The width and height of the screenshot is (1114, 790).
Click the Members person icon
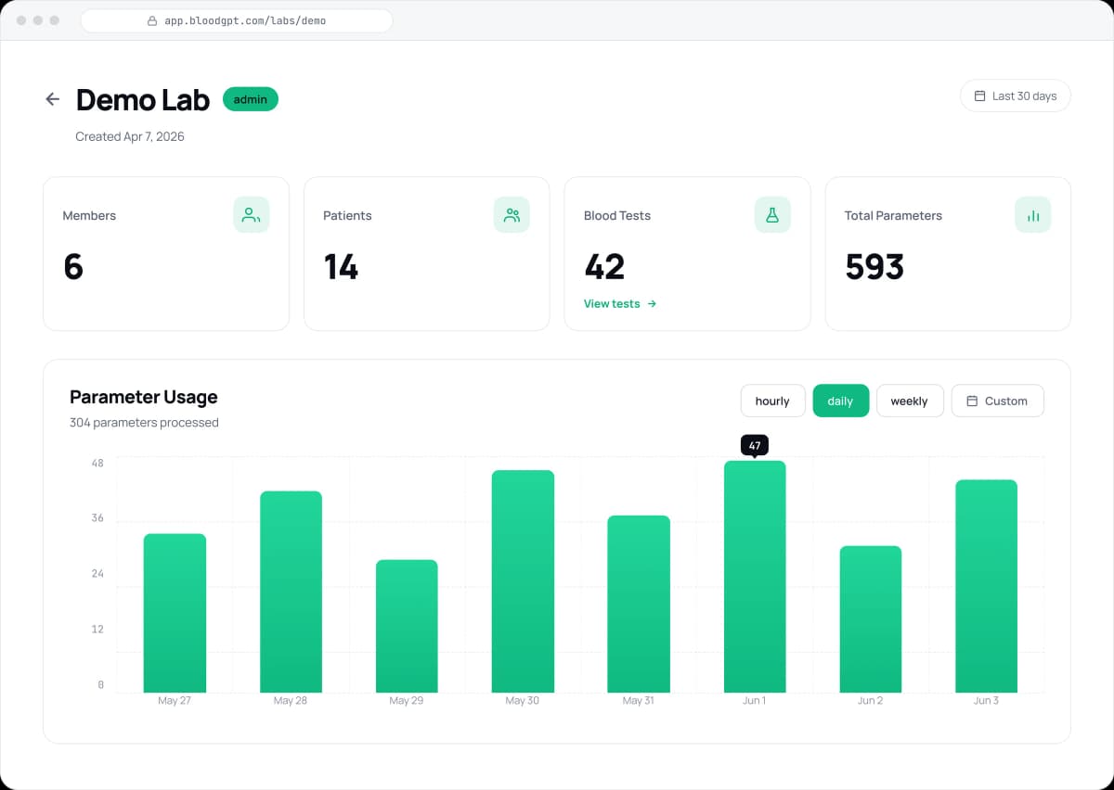tap(251, 215)
